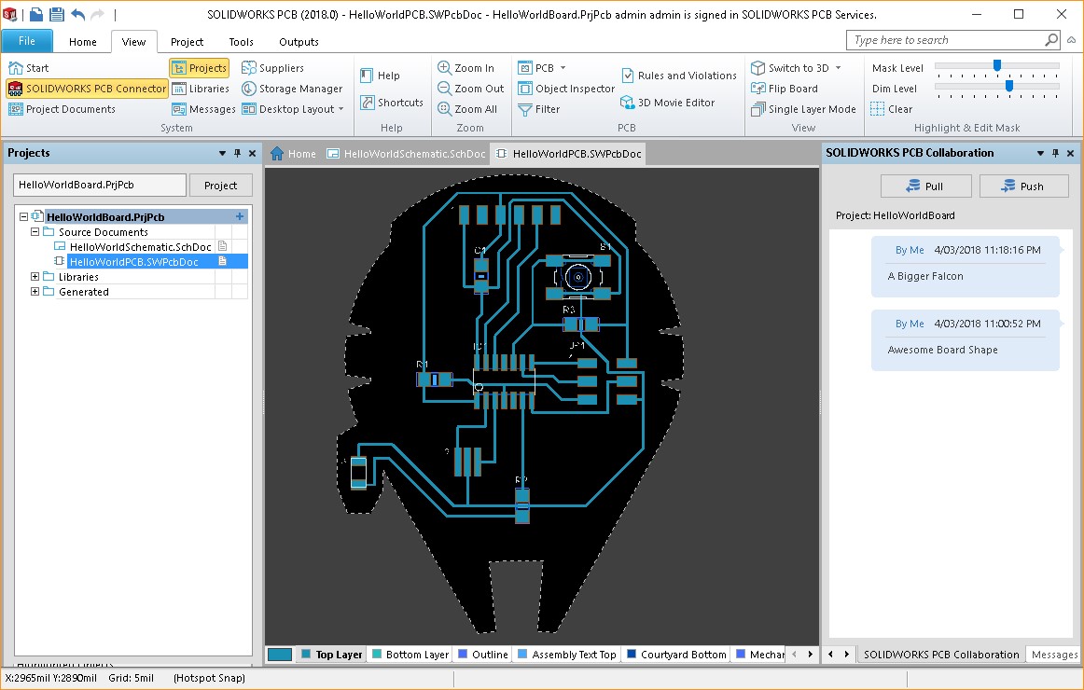Open Rules and Violations
Screen dimensions: 1084x690
point(678,76)
